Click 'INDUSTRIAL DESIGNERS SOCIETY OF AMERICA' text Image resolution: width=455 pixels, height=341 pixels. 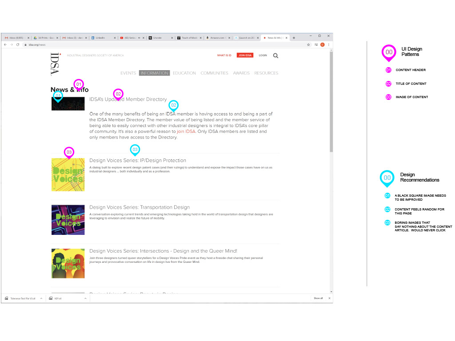click(x=95, y=56)
